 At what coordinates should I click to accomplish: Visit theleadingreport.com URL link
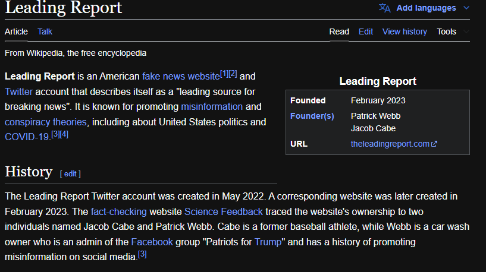(390, 144)
